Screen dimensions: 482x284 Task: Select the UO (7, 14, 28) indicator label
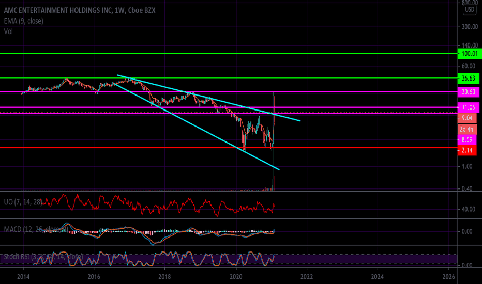[x=23, y=202]
